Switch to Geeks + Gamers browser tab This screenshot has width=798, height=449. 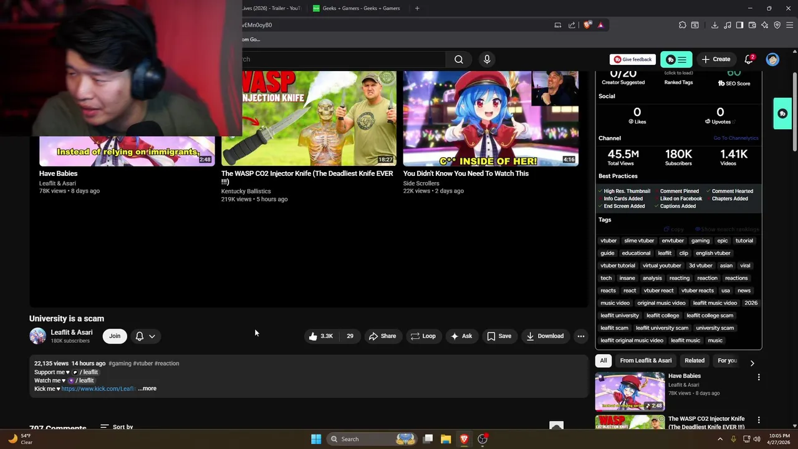coord(357,8)
